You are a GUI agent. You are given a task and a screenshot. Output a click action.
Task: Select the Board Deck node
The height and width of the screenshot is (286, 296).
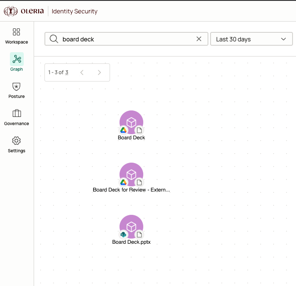coord(131,123)
